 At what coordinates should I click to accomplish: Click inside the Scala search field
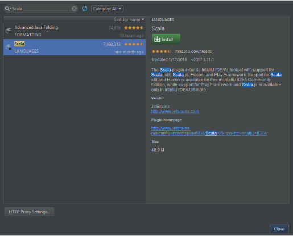tap(41, 9)
